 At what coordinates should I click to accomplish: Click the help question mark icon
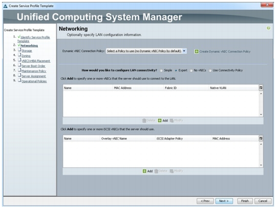[268, 28]
